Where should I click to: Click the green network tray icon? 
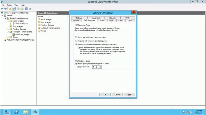point(187,112)
